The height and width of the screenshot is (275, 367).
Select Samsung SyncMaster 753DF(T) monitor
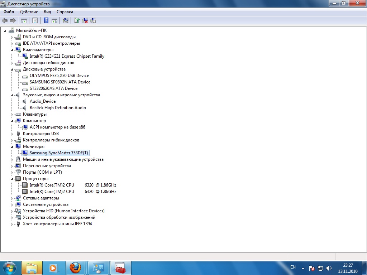(59, 153)
